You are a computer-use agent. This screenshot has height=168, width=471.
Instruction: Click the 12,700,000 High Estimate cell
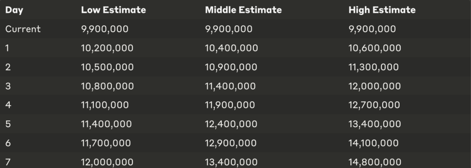tap(374, 105)
